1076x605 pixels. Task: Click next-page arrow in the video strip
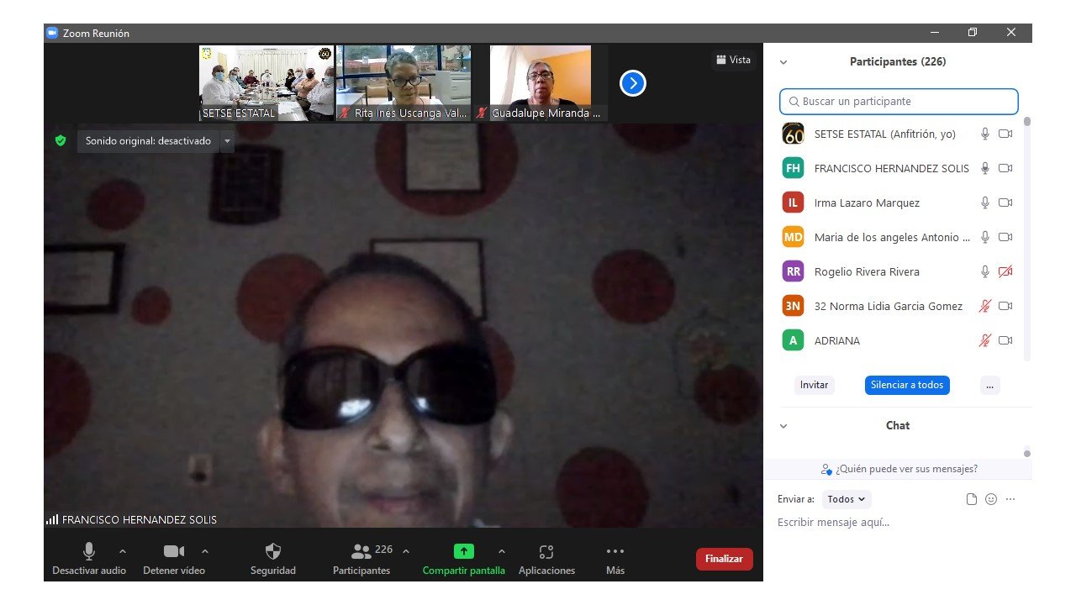click(633, 82)
